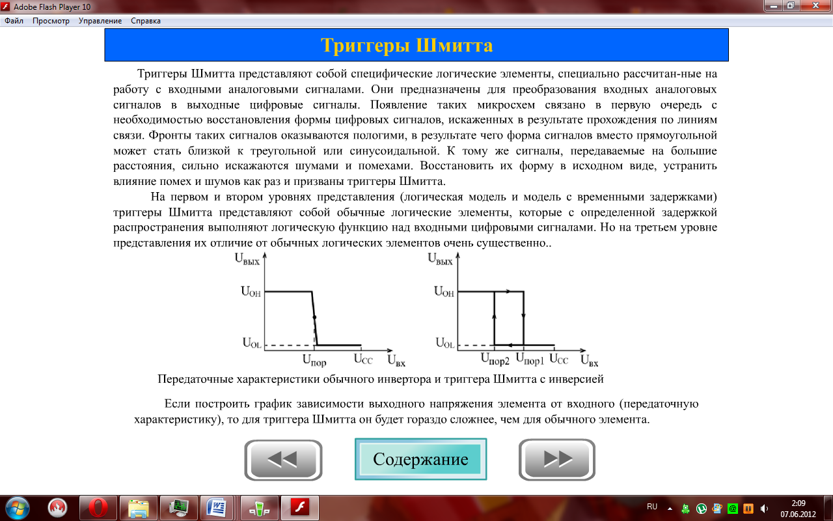833x521 pixels.
Task: Launch the red flame icon in taskbar
Action: [58, 507]
